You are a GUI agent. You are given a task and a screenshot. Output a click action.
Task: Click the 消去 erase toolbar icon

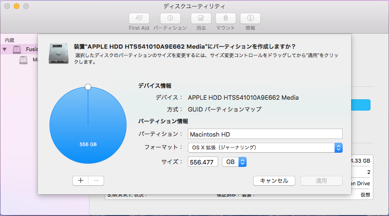point(201,18)
